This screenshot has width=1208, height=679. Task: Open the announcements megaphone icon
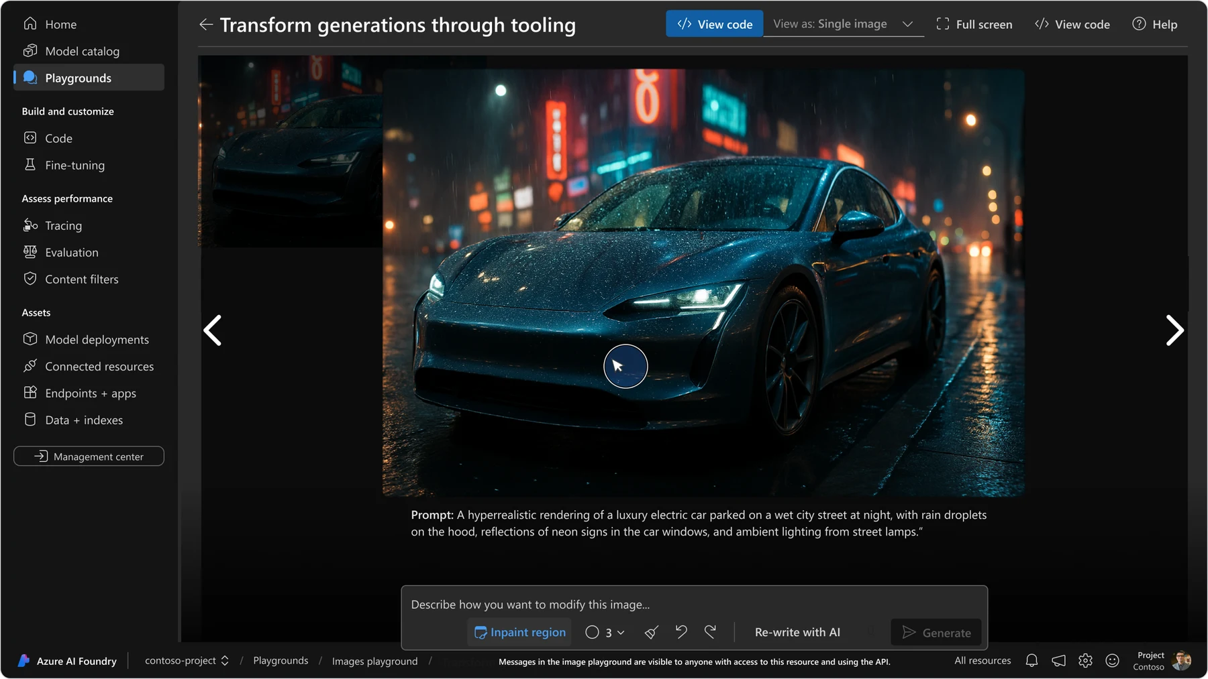click(1058, 661)
